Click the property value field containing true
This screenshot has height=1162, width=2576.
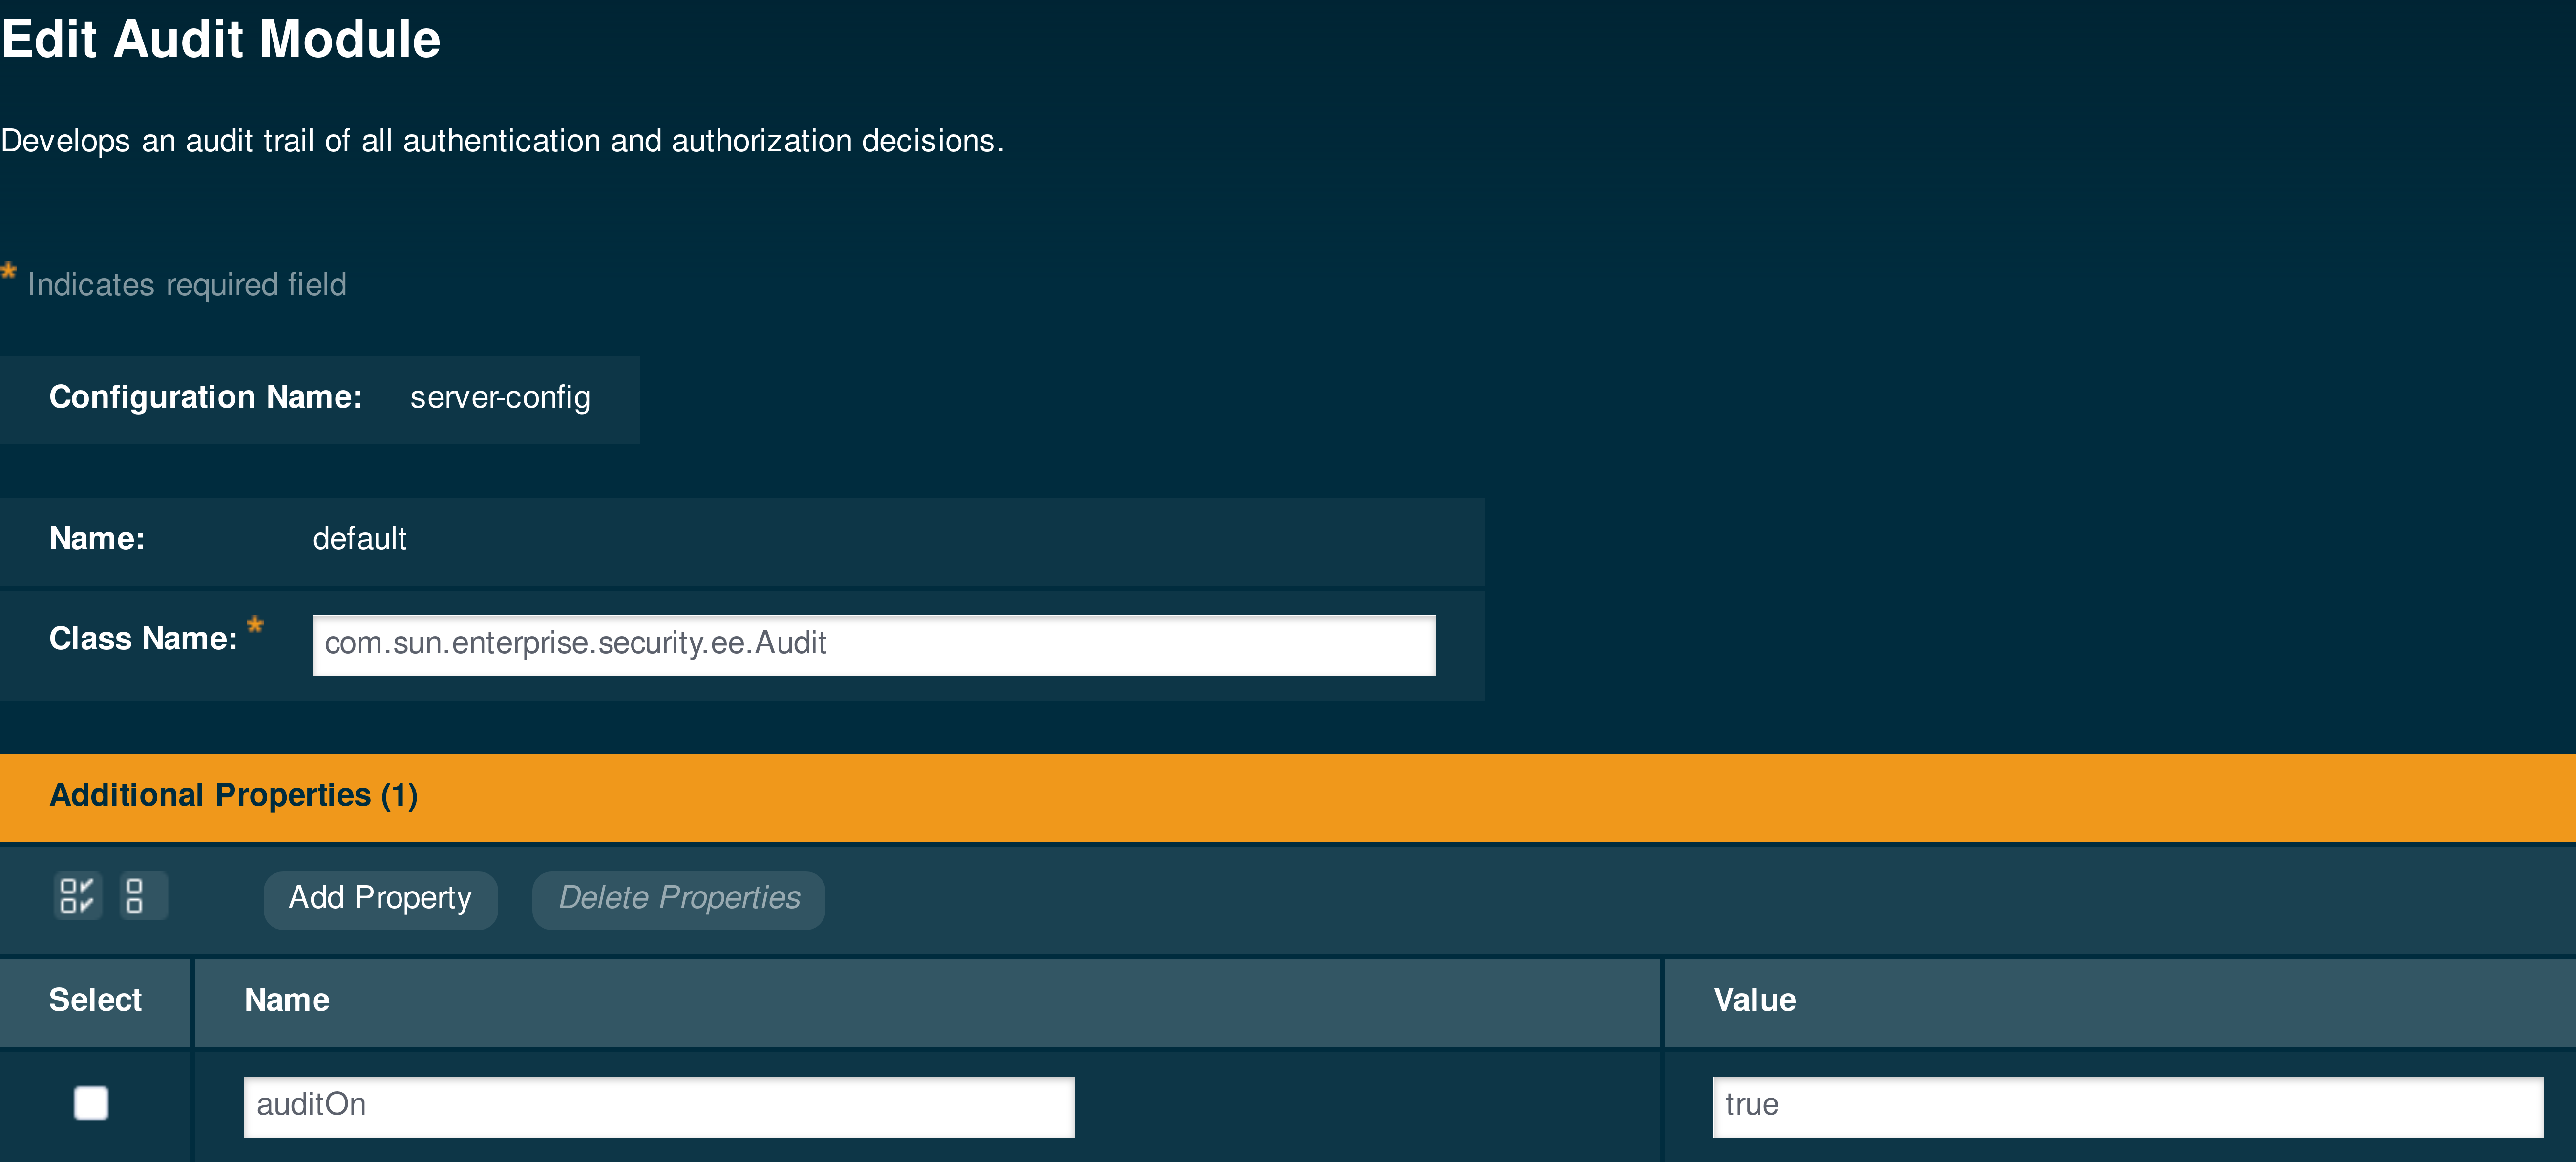coord(2127,1106)
